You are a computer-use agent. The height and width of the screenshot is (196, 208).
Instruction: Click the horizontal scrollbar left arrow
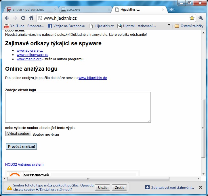click(x=5, y=179)
